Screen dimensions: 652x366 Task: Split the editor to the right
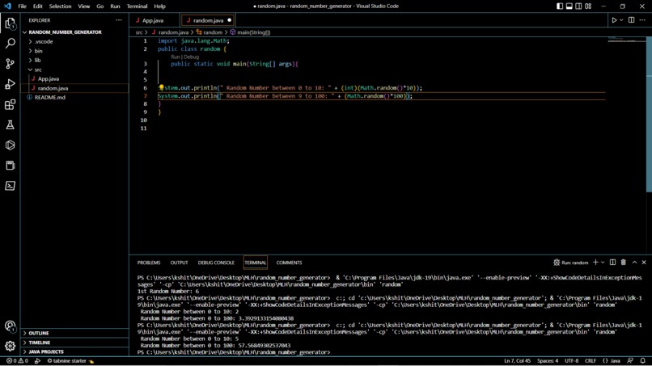(631, 20)
